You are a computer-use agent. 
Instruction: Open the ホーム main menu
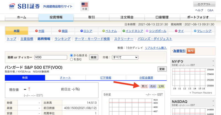pos(22,17)
